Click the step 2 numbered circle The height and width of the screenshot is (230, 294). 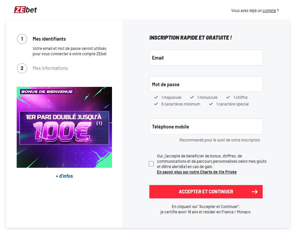click(x=22, y=68)
